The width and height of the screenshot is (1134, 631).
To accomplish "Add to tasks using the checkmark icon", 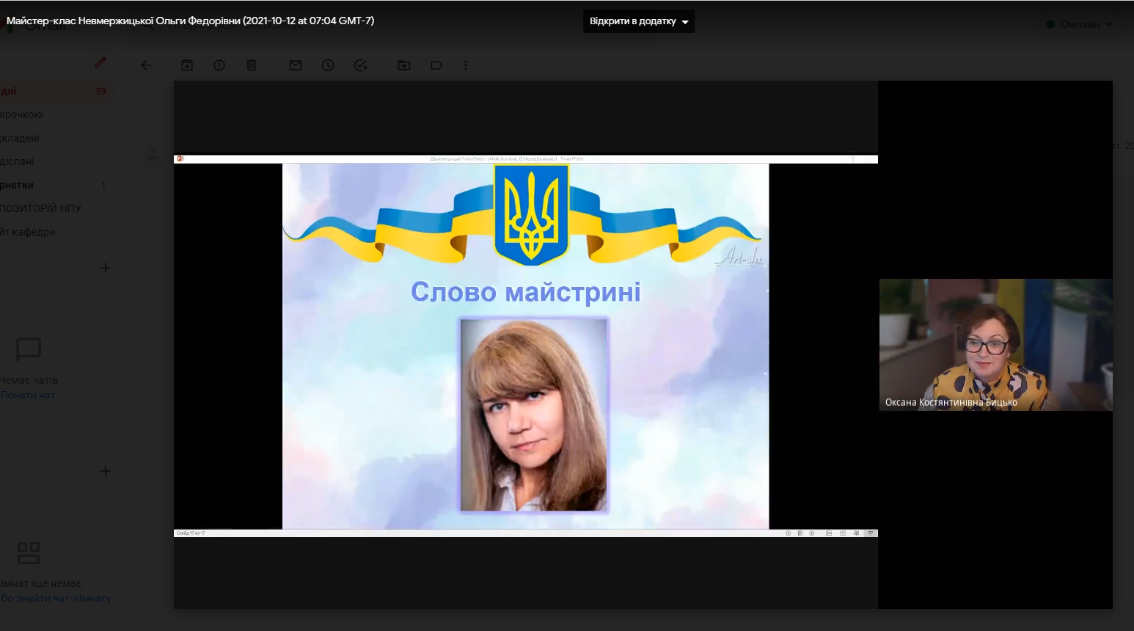I will [x=360, y=65].
